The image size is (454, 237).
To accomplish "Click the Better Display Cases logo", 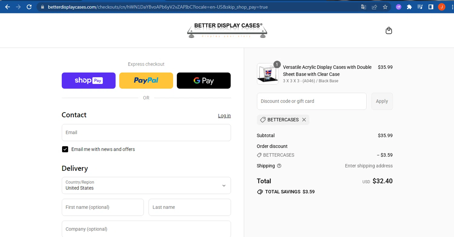I will [227, 30].
